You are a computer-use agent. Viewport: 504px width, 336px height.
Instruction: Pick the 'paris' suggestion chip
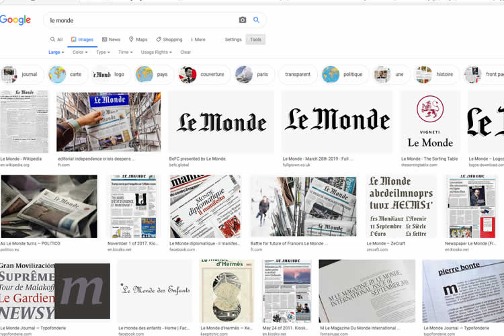pyautogui.click(x=254, y=75)
